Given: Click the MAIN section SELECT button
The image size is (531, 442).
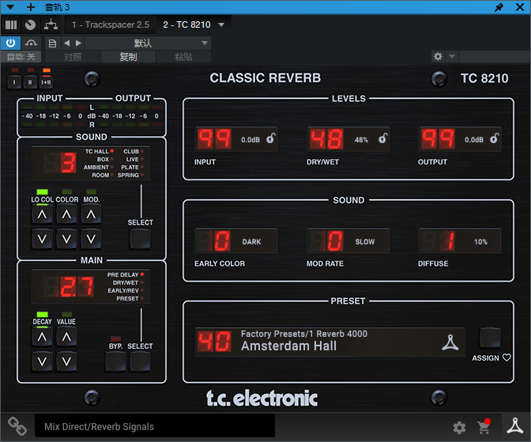Looking at the screenshot, I should pos(140,361).
